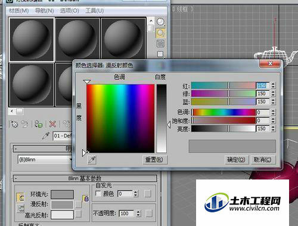This screenshot has width=298, height=226.
Task: Toggle the lower diffuse/specular lock button
Action: tap(20, 208)
